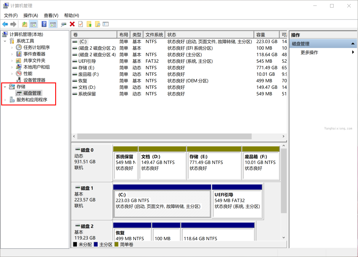
Task: Select (磁盘 2 磁盘分区 2) volume row
Action: (x=179, y=48)
